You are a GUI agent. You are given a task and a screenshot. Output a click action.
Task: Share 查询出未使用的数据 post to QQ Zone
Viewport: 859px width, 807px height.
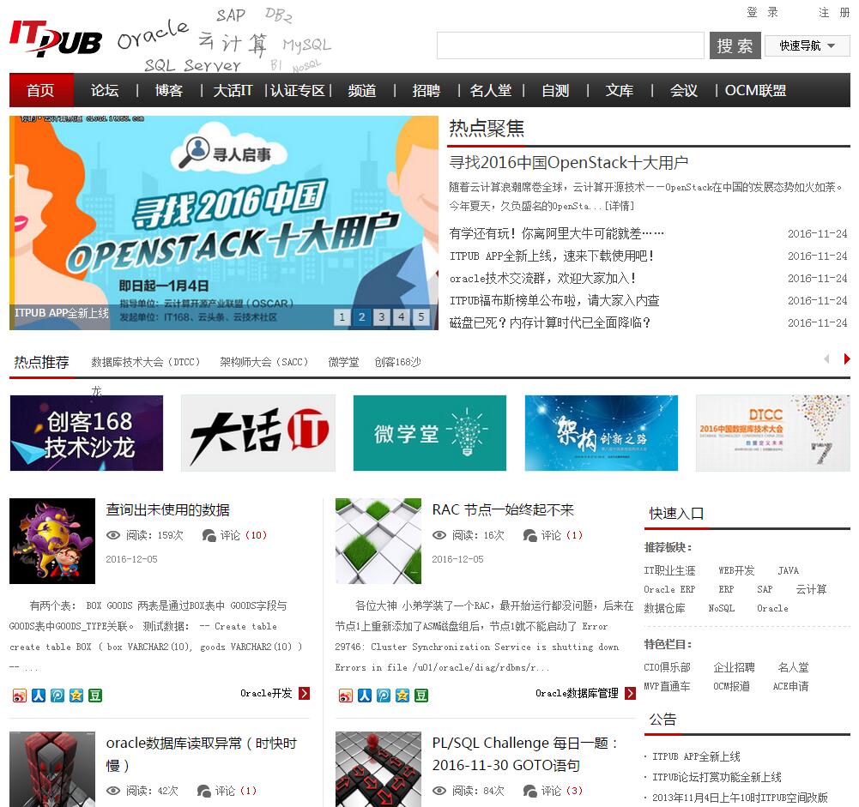pos(76,696)
